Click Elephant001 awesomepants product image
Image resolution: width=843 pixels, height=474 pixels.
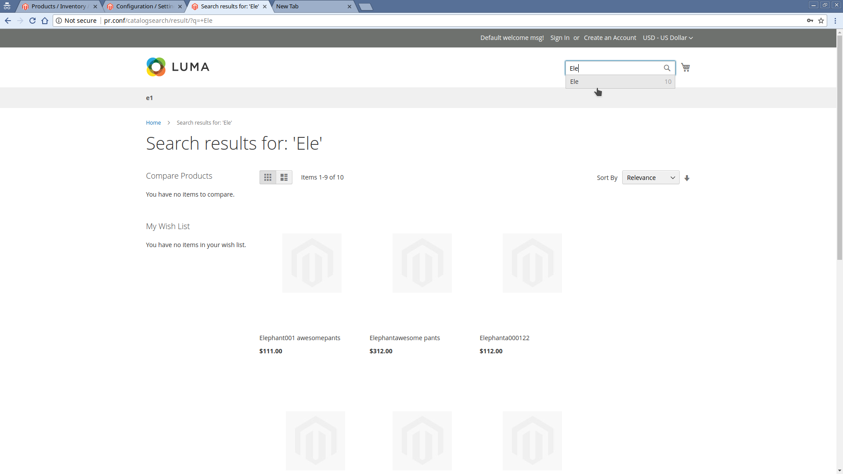312,263
